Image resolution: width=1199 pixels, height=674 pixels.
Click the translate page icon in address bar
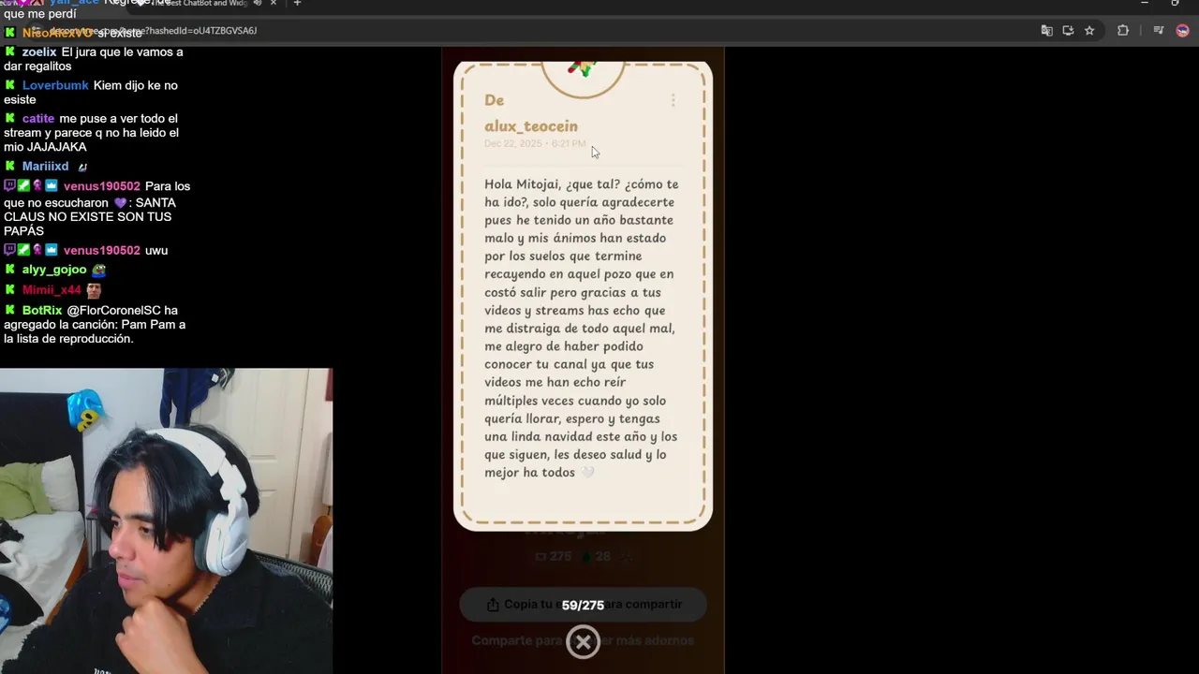[1046, 31]
